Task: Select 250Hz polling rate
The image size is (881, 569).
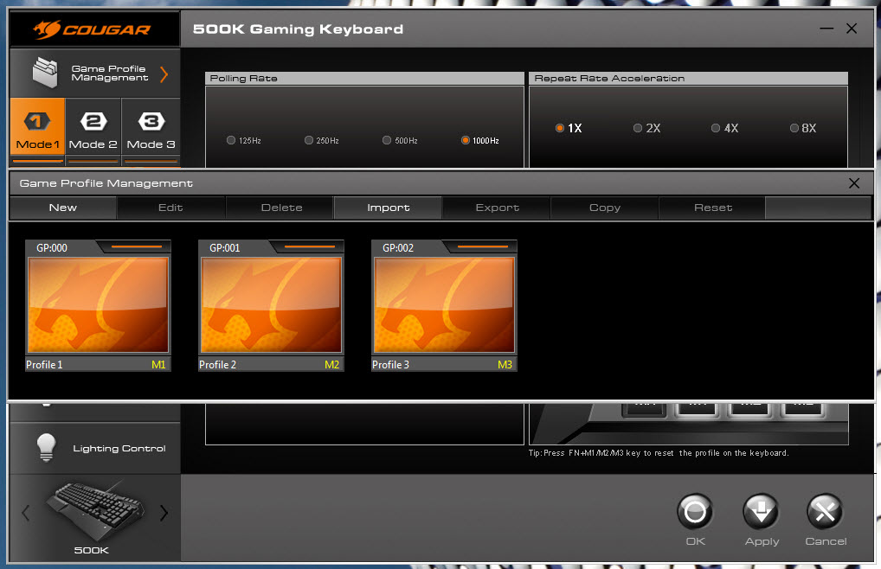Action: pos(309,140)
